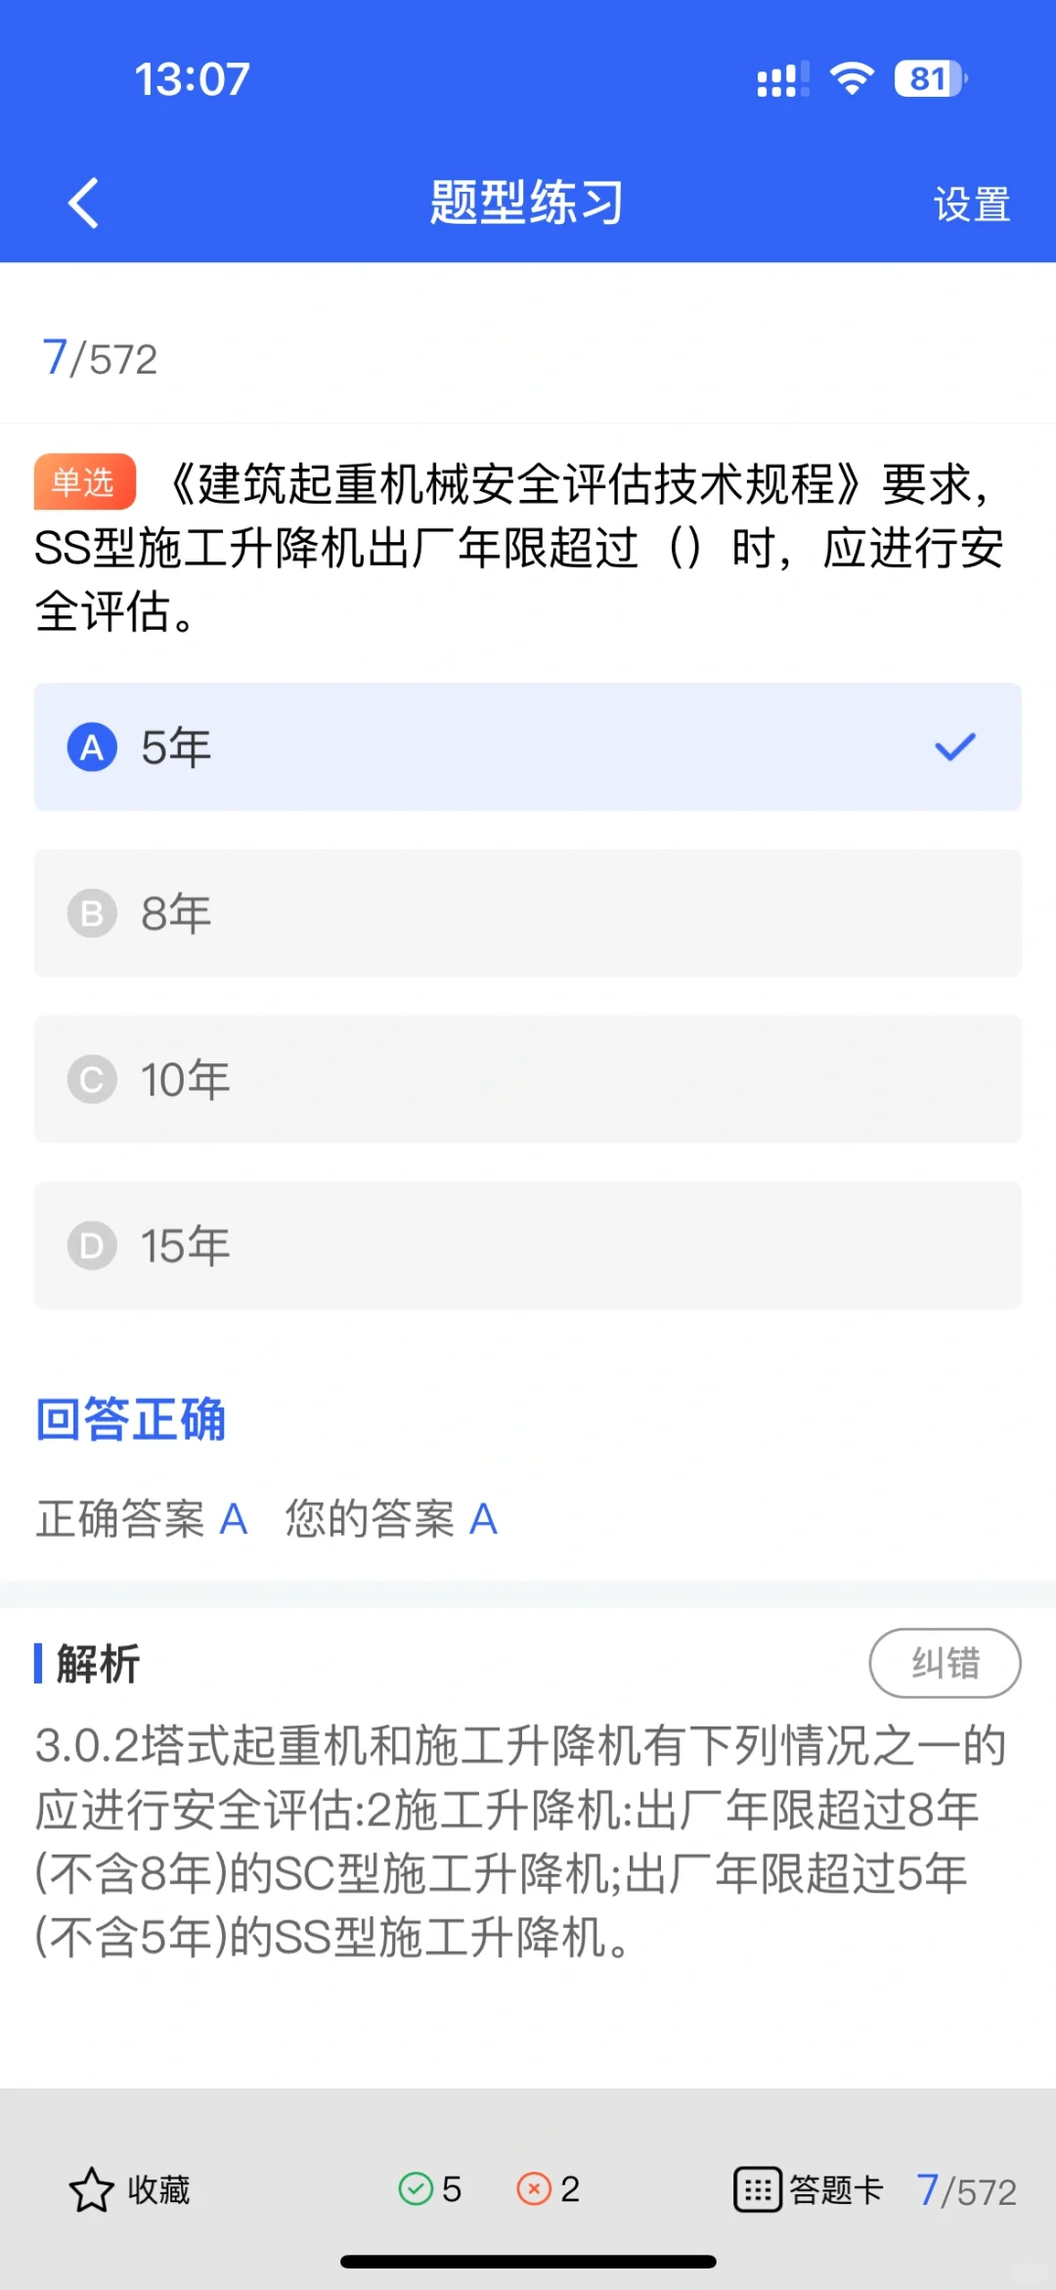Open 设置 settings
Viewport: 1056px width, 2290px height.
click(x=972, y=204)
